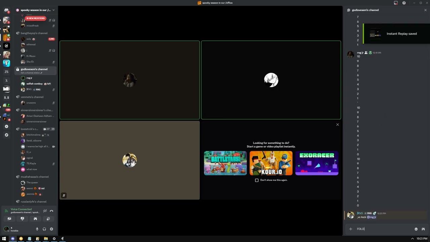The image size is (430, 242).
Task: Turn on camera in voice panel
Action: click(9, 219)
